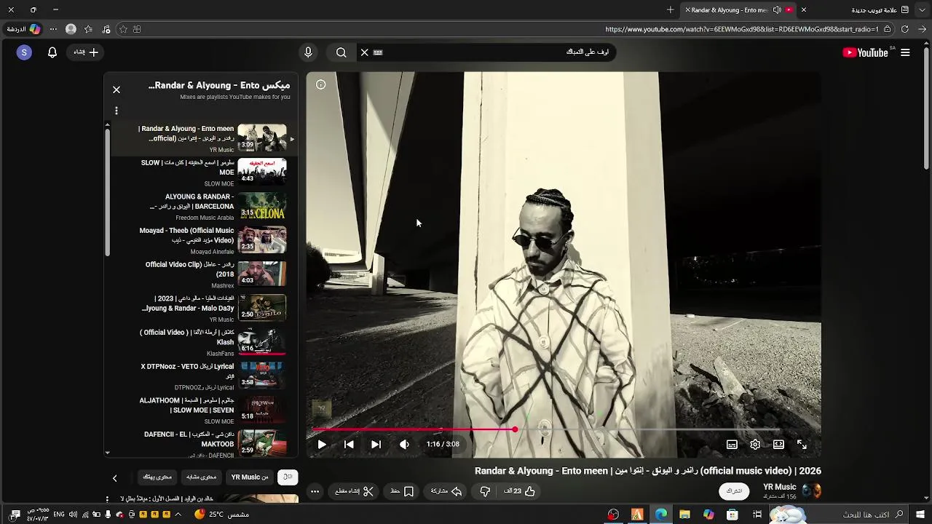Viewport: 932px width, 524px height.
Task: Clear the YouTube search text
Action: tap(365, 52)
